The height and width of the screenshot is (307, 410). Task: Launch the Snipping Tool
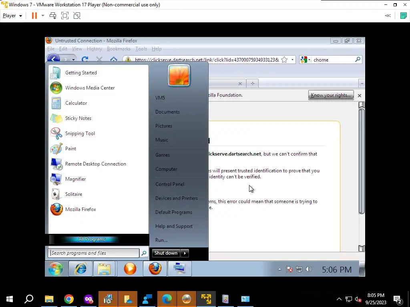98,133
